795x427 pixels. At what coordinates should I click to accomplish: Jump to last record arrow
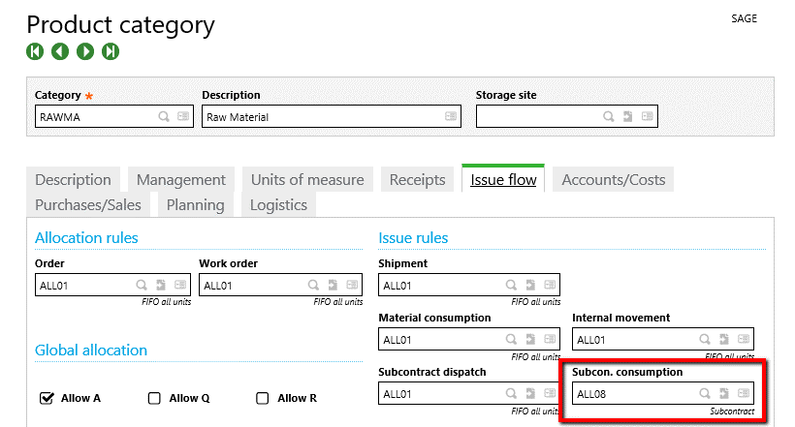(111, 51)
